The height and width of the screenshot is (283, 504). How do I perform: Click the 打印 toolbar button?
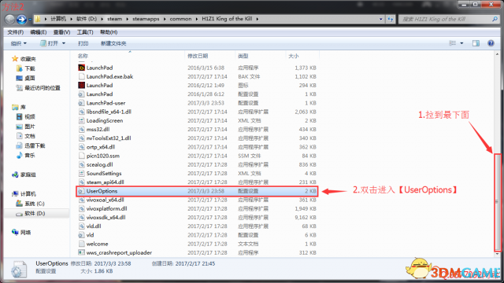click(x=83, y=43)
